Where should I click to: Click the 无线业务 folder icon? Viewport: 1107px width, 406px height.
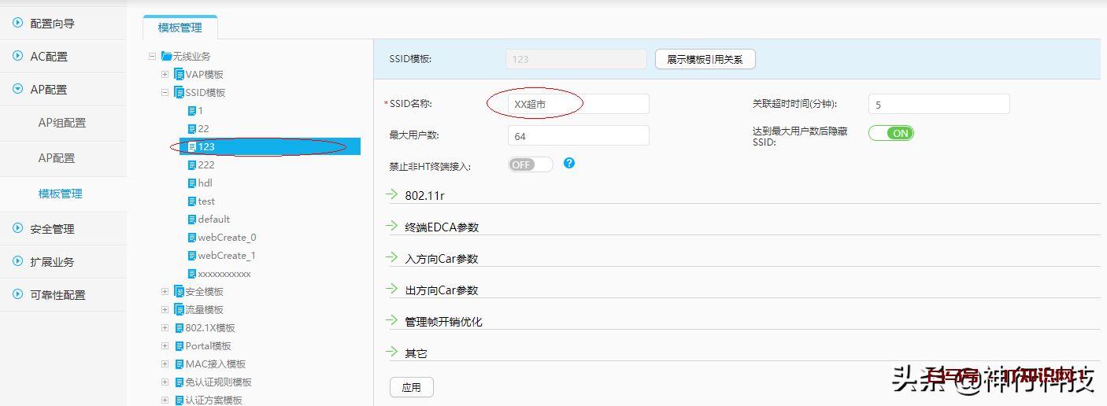(x=166, y=56)
